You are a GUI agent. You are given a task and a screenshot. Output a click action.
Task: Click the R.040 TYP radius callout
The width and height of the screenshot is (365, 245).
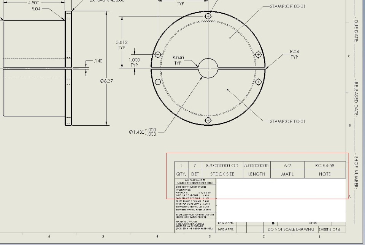coord(178,60)
